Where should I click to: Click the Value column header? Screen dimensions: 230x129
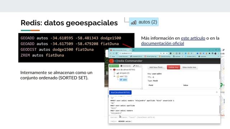[x=185, y=85]
